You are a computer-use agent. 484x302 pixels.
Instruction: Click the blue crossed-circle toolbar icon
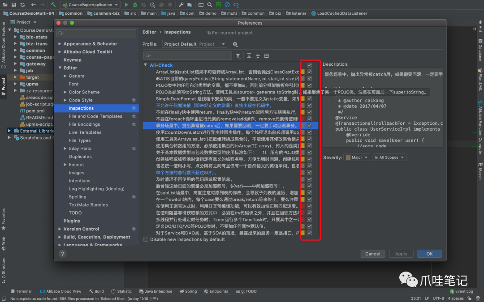(x=227, y=4)
